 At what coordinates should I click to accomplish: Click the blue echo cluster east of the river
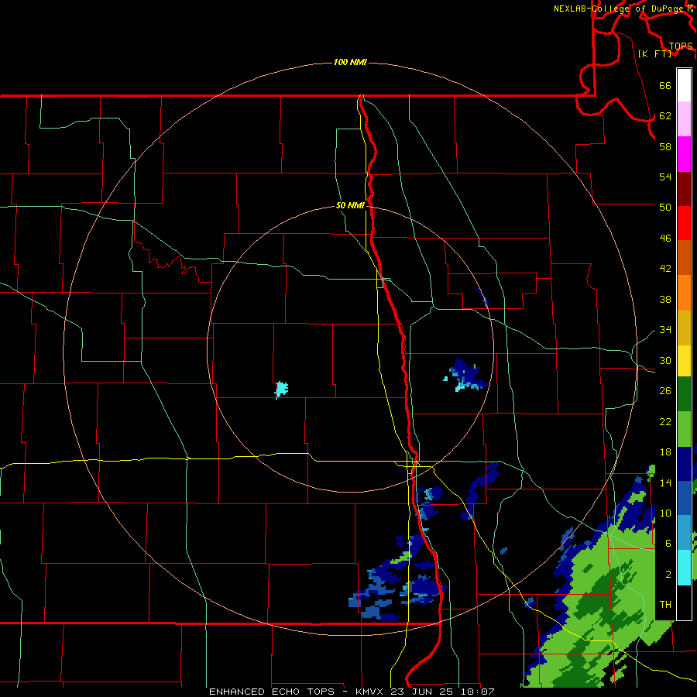[467, 374]
